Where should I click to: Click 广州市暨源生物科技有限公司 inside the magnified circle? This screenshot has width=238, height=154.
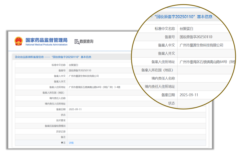201,45
